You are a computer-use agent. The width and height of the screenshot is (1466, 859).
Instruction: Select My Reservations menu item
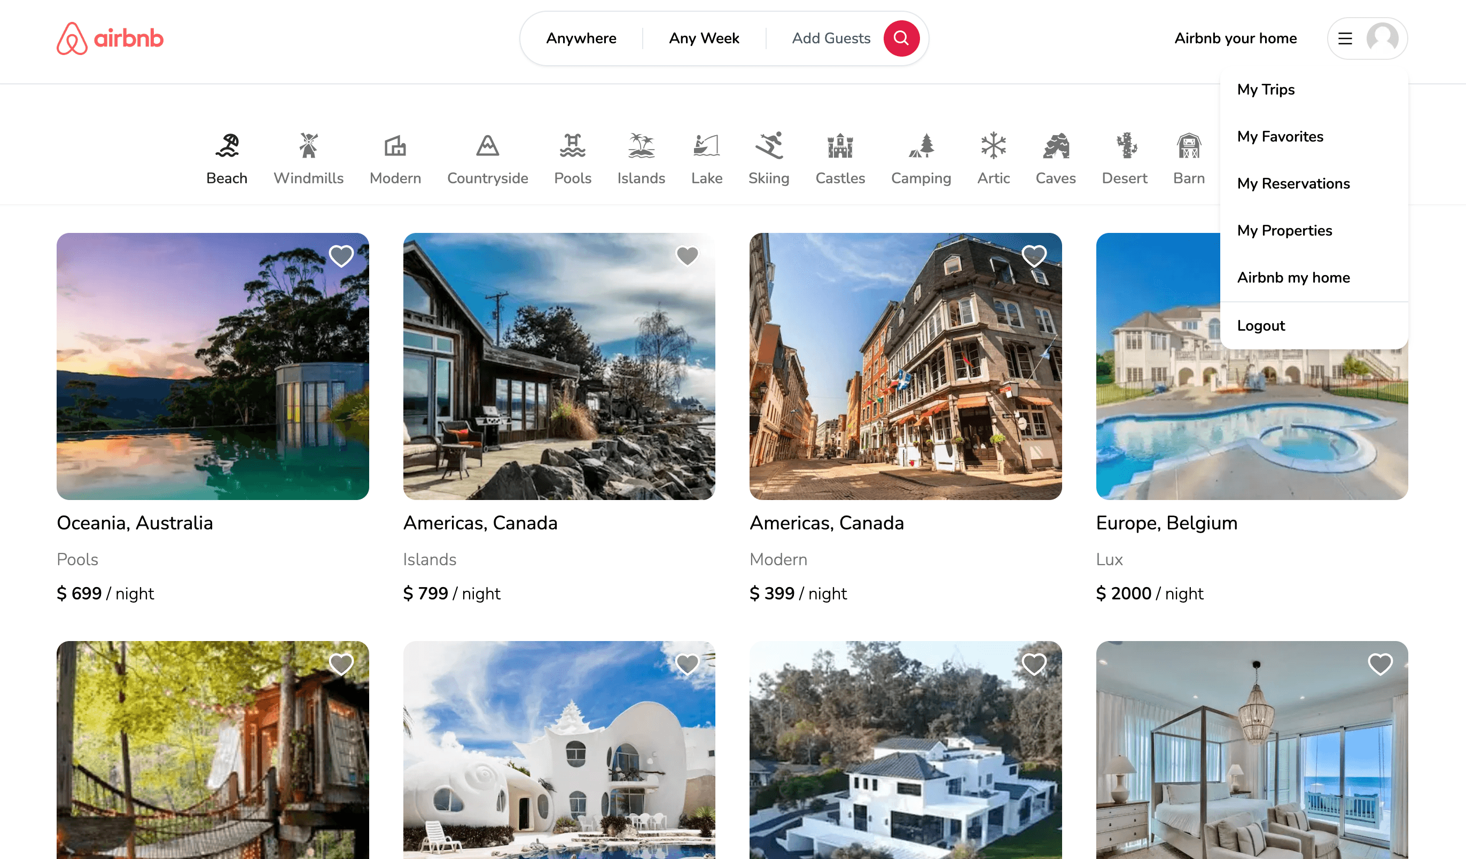(x=1292, y=183)
